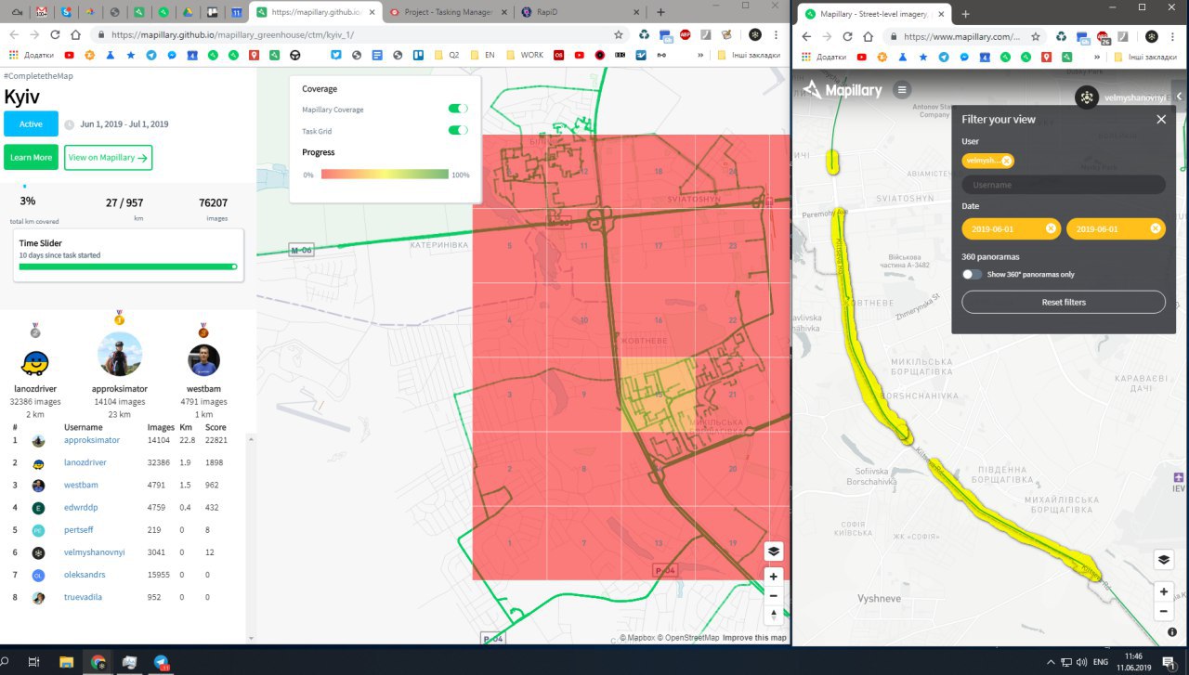Open Chrome menu in the right window
This screenshot has width=1189, height=675.
(x=1175, y=36)
